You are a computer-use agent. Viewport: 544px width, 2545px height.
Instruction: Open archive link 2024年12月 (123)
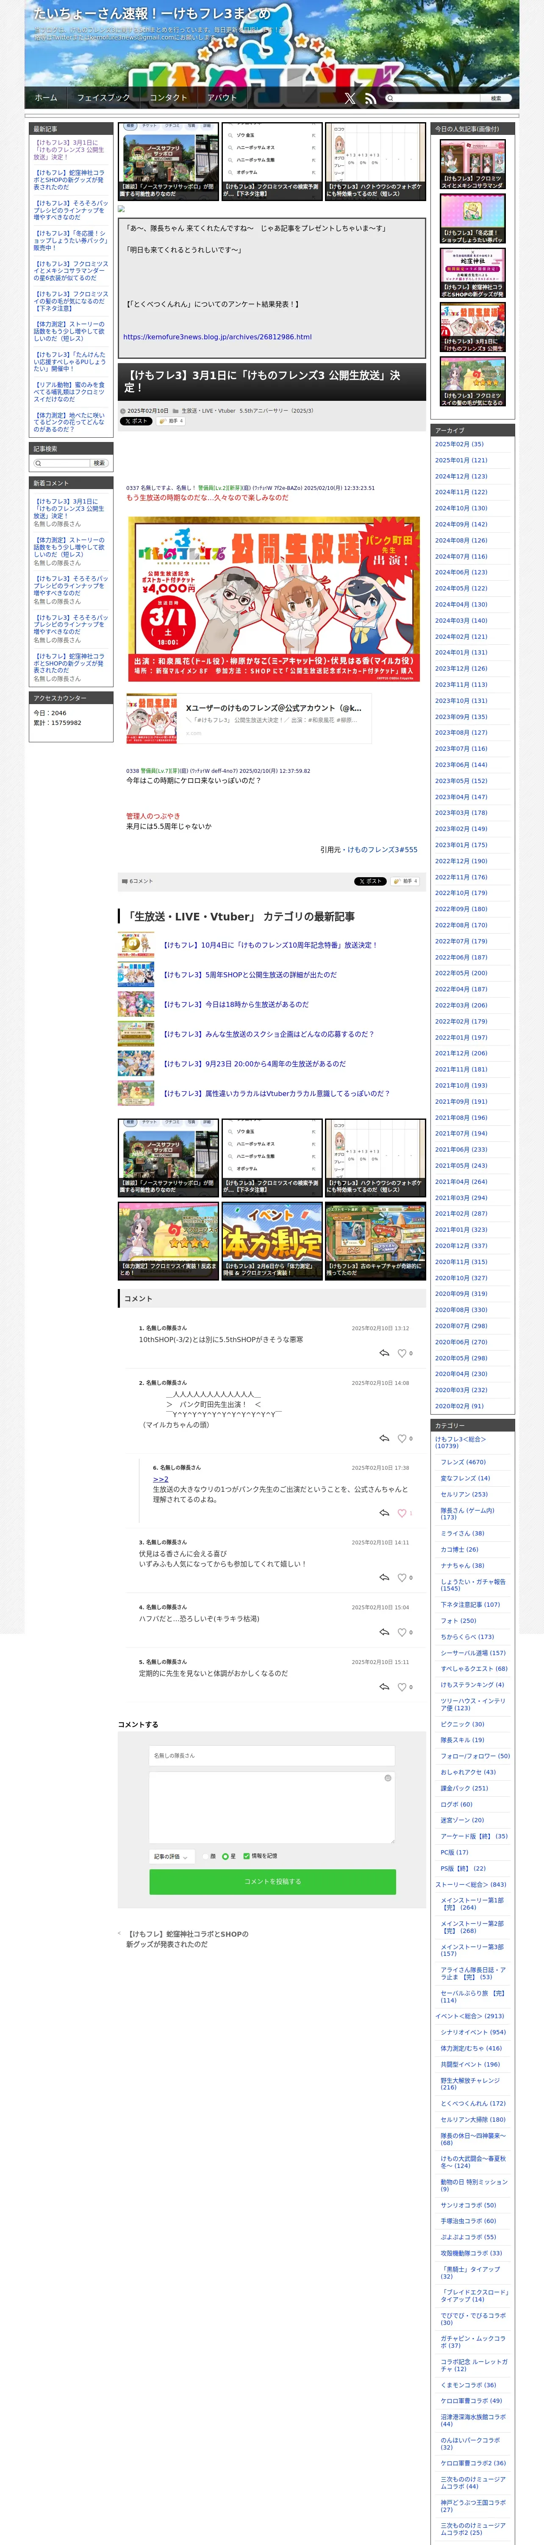(x=461, y=476)
